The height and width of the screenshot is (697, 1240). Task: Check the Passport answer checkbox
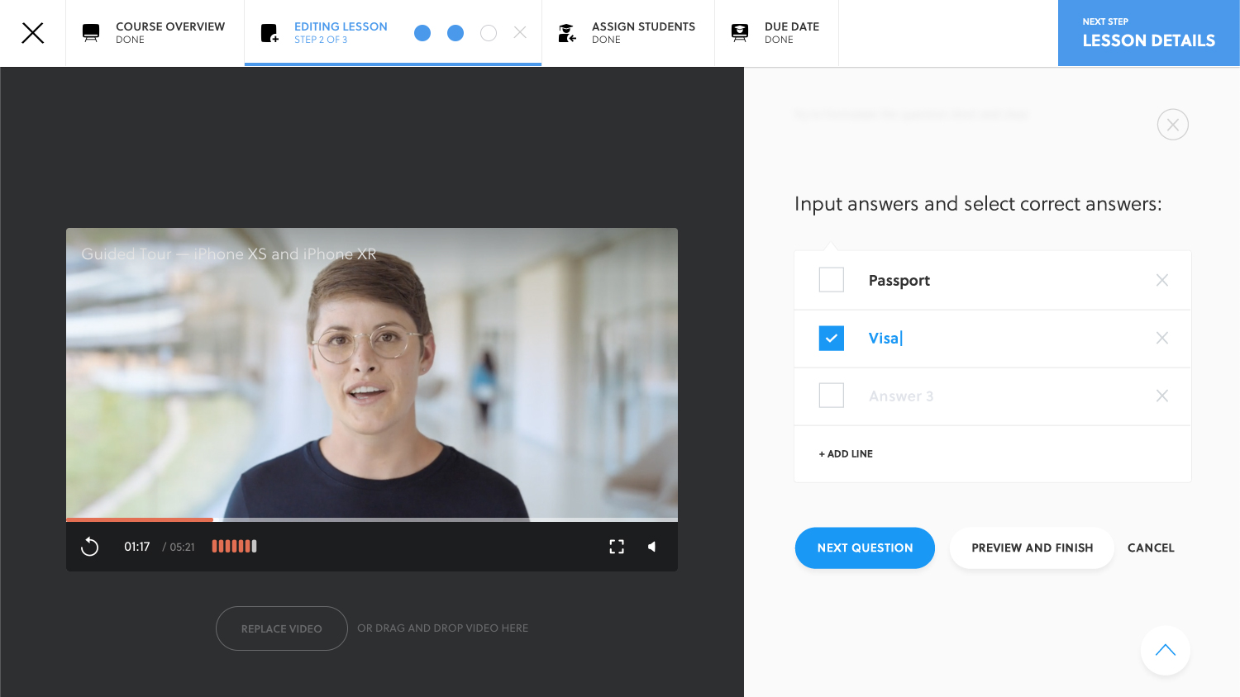tap(831, 280)
